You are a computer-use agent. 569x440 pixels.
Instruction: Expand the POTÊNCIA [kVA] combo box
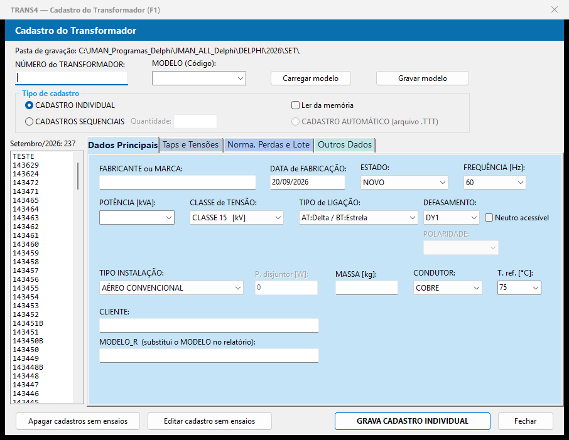(137, 218)
